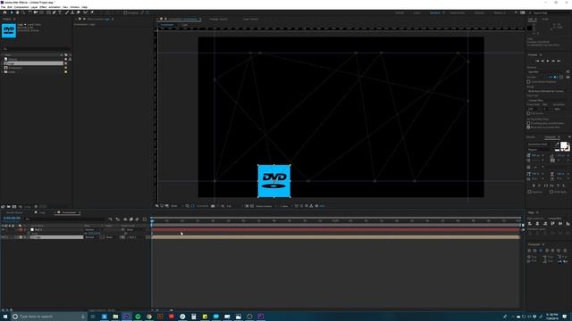Select the Zoom magnifier tool

23,12
